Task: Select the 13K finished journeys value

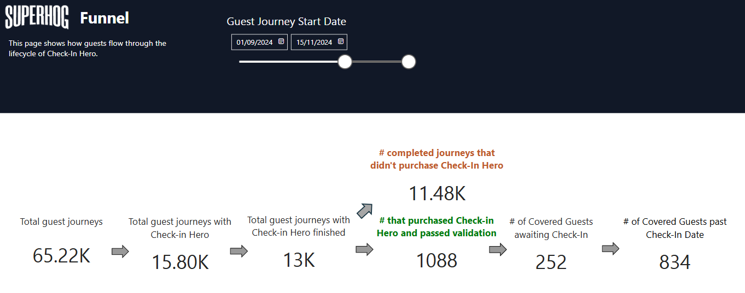Action: [x=299, y=260]
